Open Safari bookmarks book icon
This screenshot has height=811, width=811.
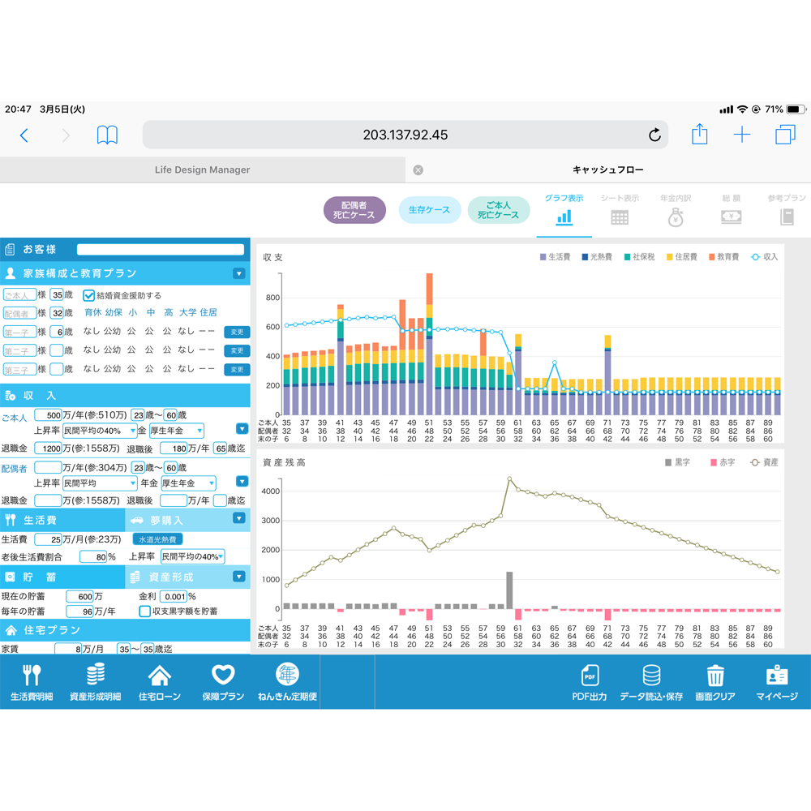coord(107,135)
